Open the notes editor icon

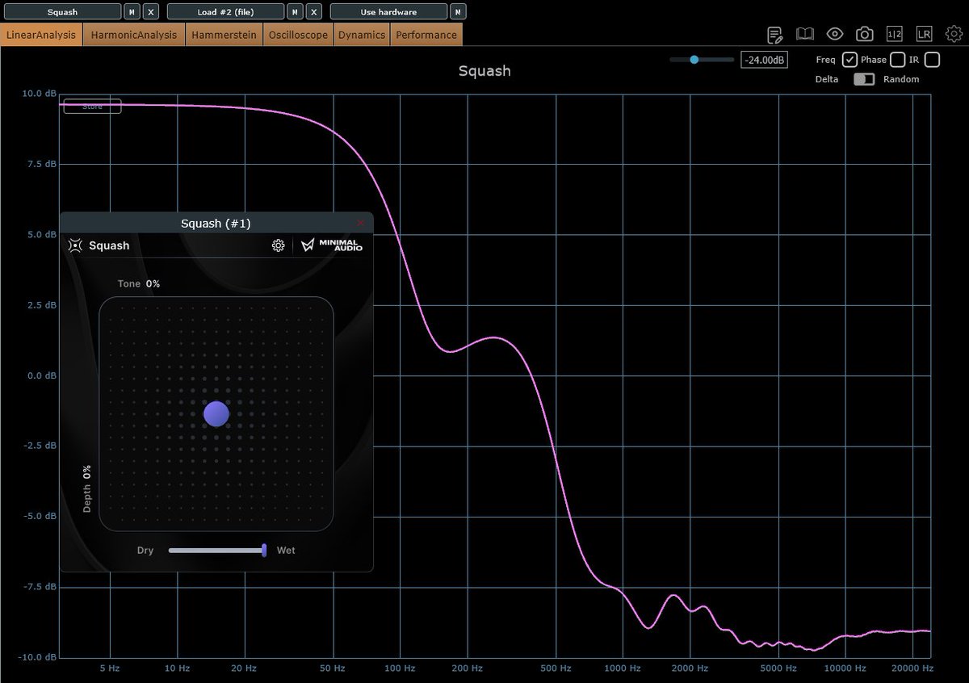[774, 34]
